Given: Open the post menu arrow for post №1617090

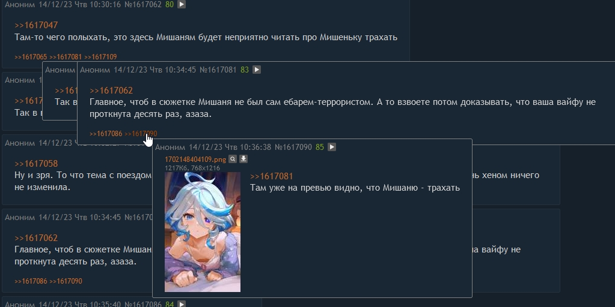Looking at the screenshot, I should [332, 147].
